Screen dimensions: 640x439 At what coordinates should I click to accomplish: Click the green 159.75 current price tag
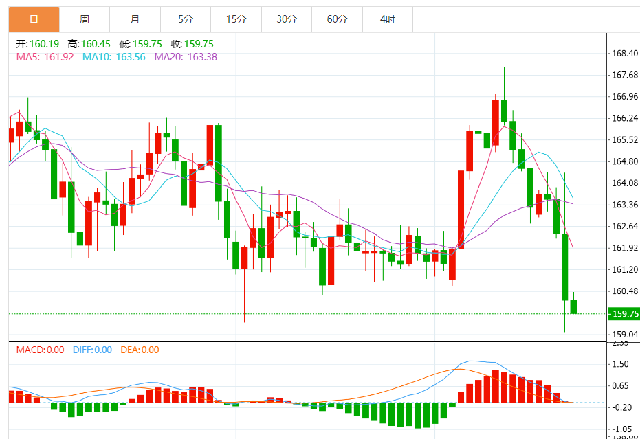click(x=624, y=313)
